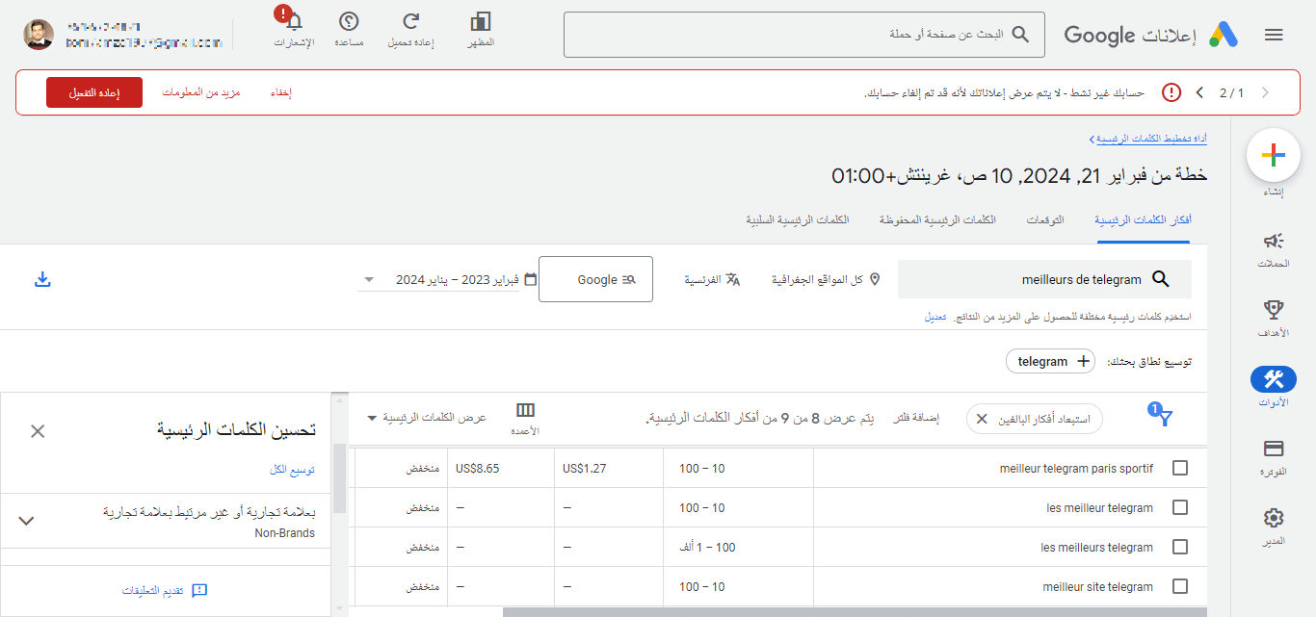The height and width of the screenshot is (617, 1316).
Task: Open the Tools wrench icon in sidebar
Action: click(1273, 379)
